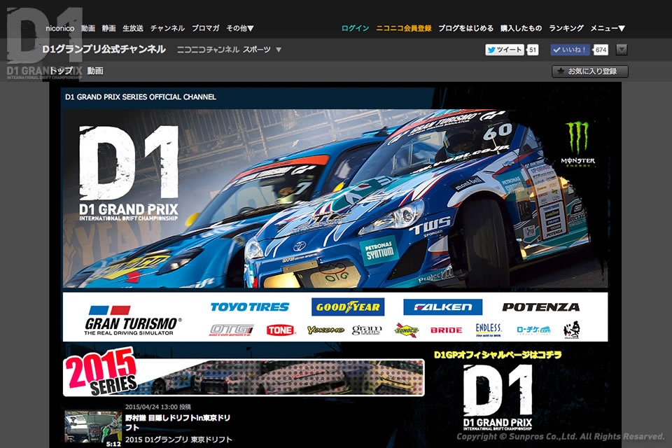Click the TONE sponsor logo
672x448 pixels.
[280, 330]
